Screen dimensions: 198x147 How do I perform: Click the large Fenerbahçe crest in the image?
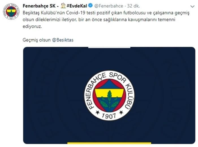109,95
